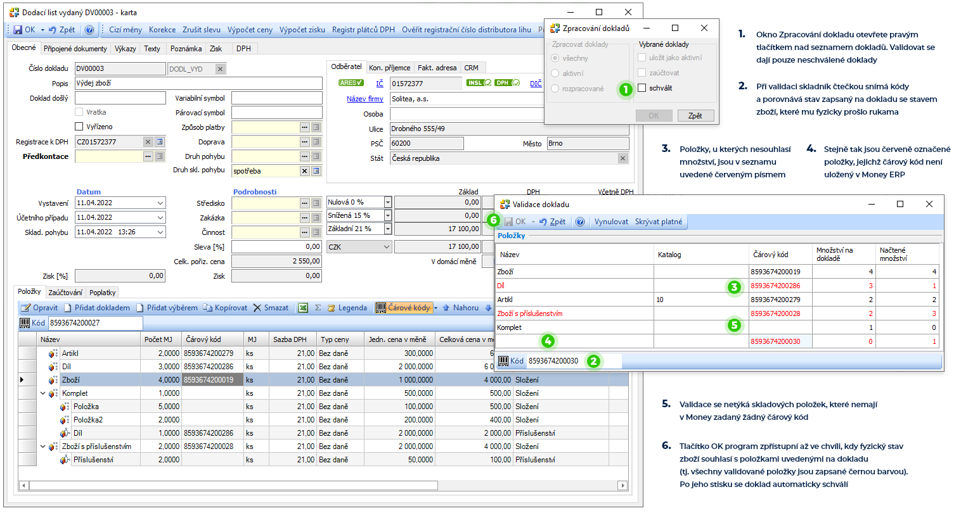Image resolution: width=961 pixels, height=513 pixels.
Task: Open the Legenda button
Action: coord(347,308)
